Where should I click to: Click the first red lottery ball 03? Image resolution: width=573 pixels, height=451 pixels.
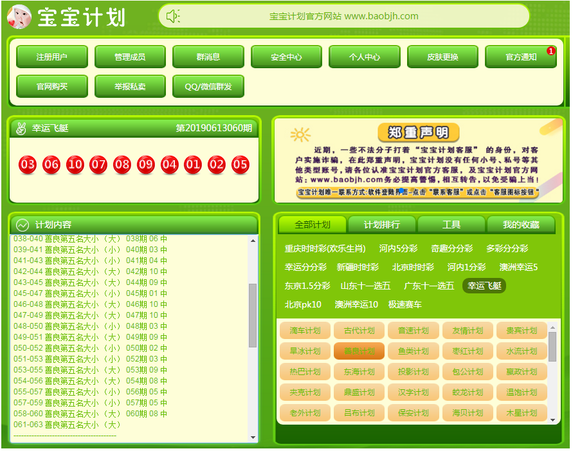pyautogui.click(x=28, y=165)
